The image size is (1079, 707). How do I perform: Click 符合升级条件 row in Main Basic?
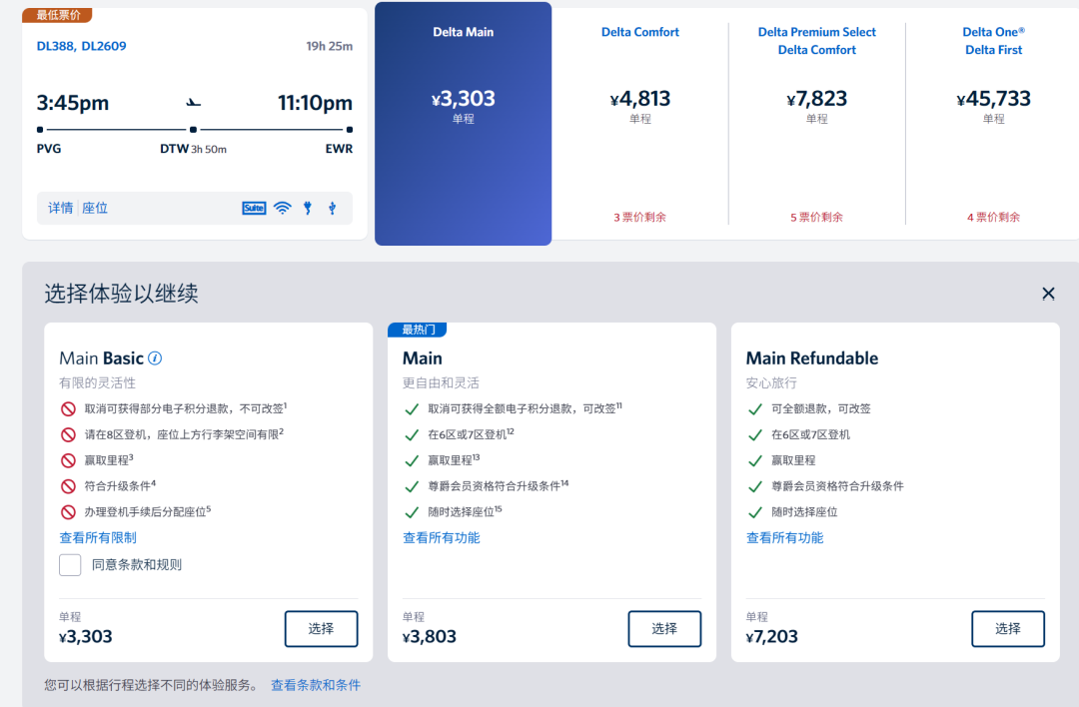108,486
